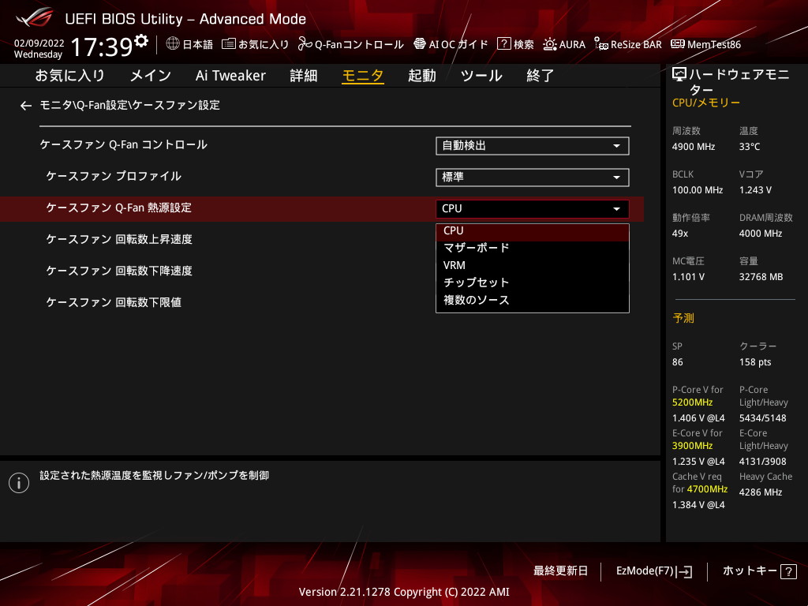This screenshot has height=606, width=808.
Task: Open the clock settings gear icon
Action: coord(140,40)
